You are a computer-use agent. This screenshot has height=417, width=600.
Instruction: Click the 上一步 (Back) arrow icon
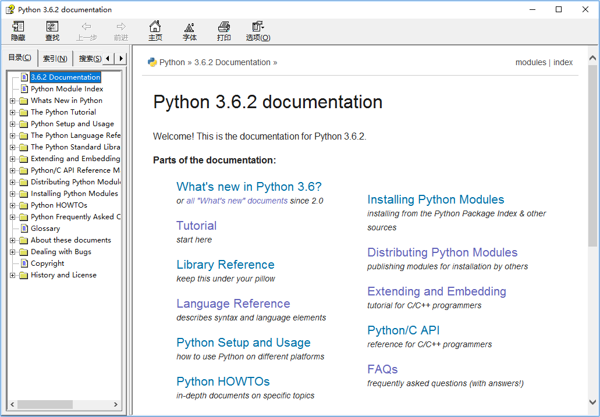click(x=87, y=26)
